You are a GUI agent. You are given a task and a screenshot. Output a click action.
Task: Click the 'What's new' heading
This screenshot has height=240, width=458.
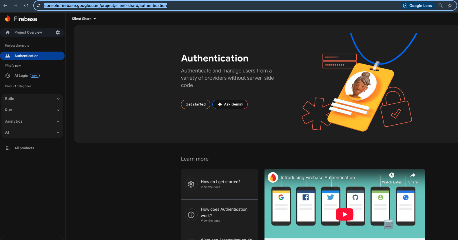click(x=13, y=66)
